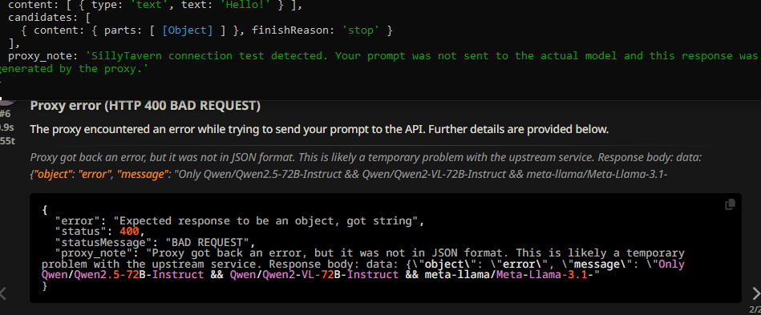
Task: Copy the JSON error code block
Action: coord(730,205)
